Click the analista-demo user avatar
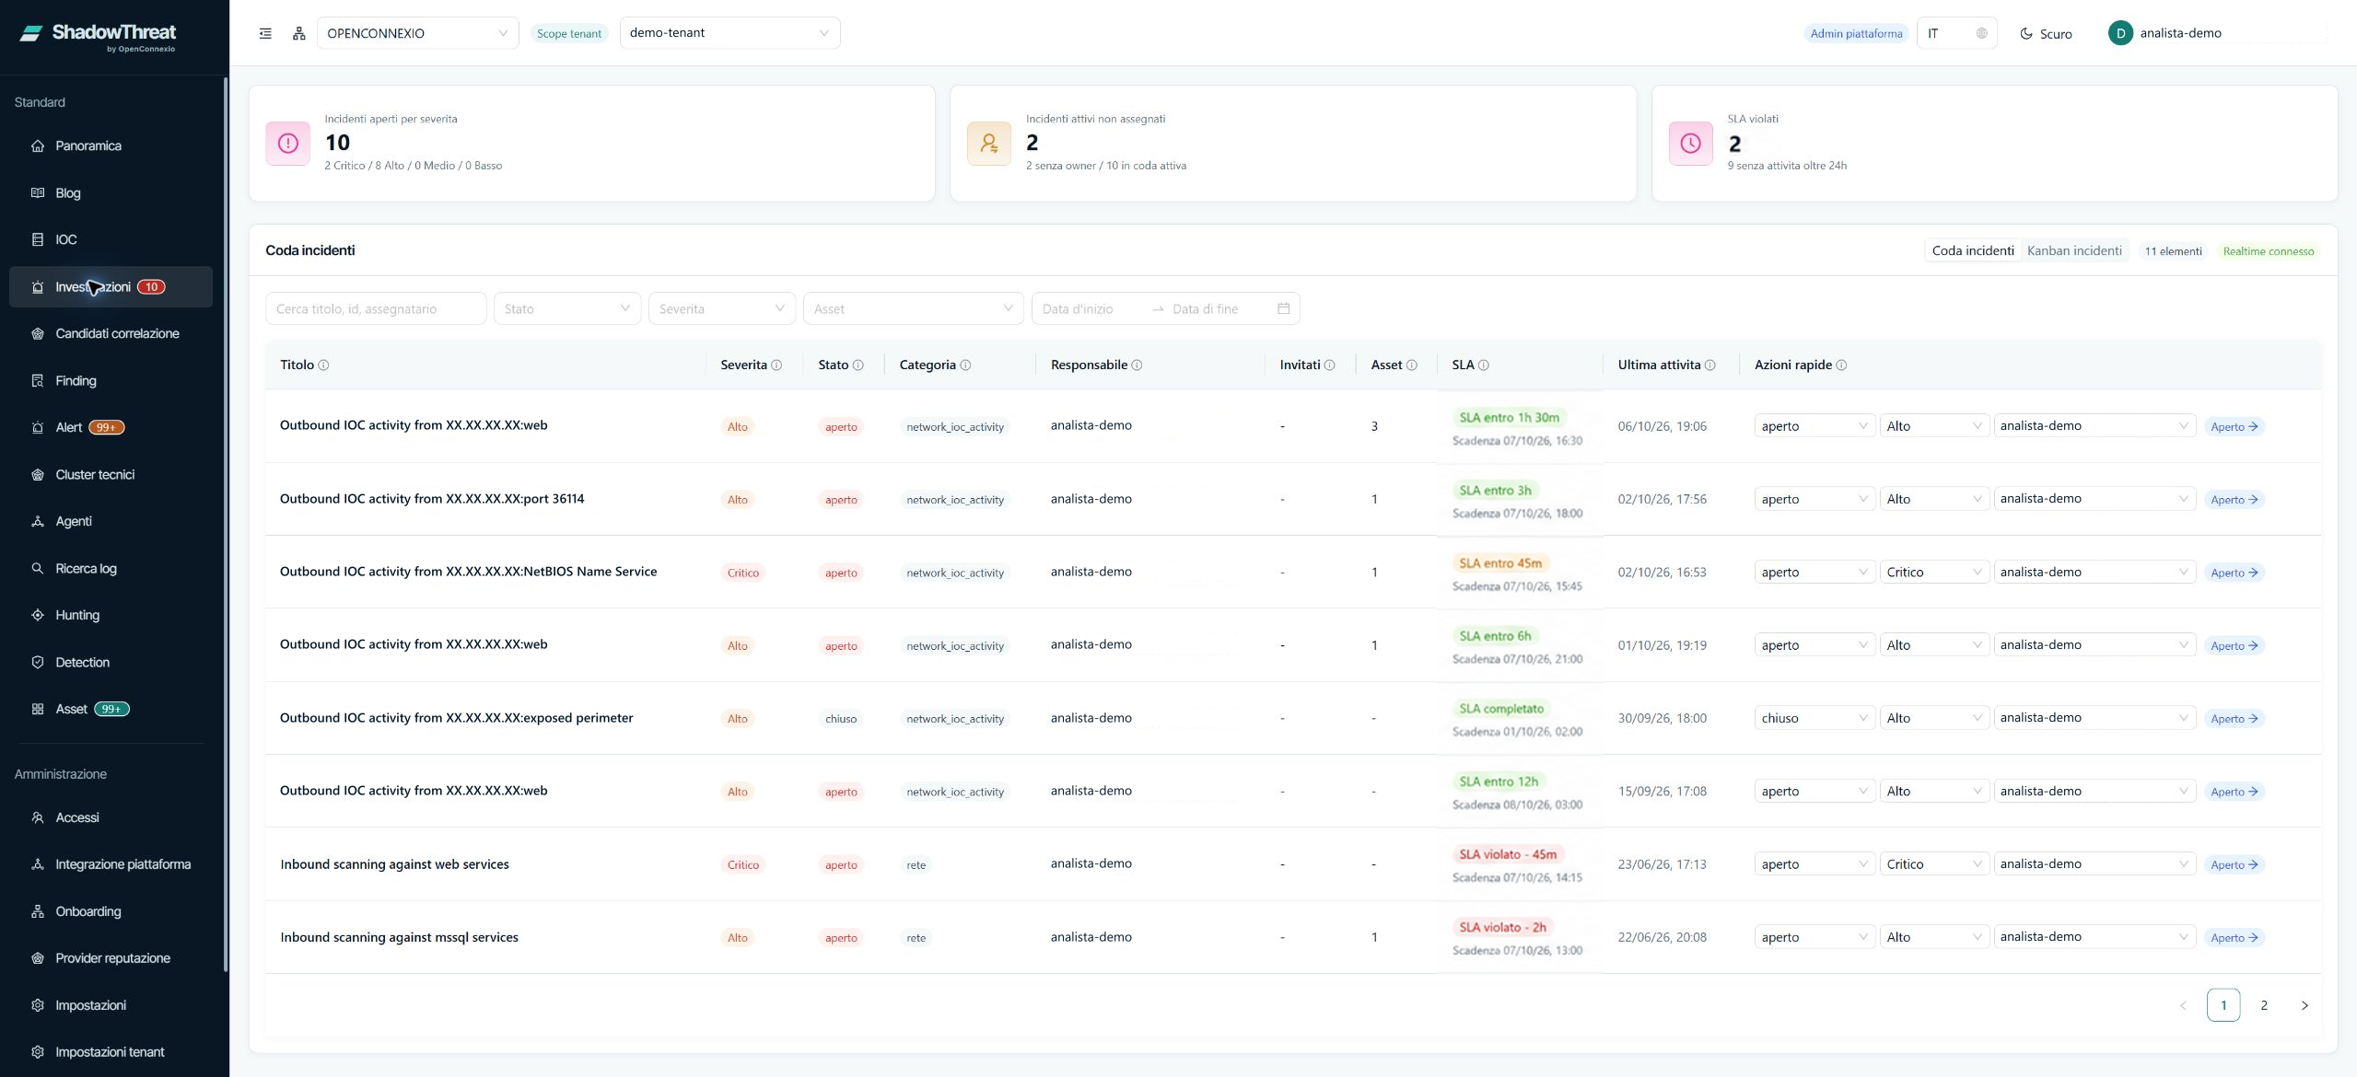Viewport: 2357px width, 1077px height. (x=2120, y=33)
